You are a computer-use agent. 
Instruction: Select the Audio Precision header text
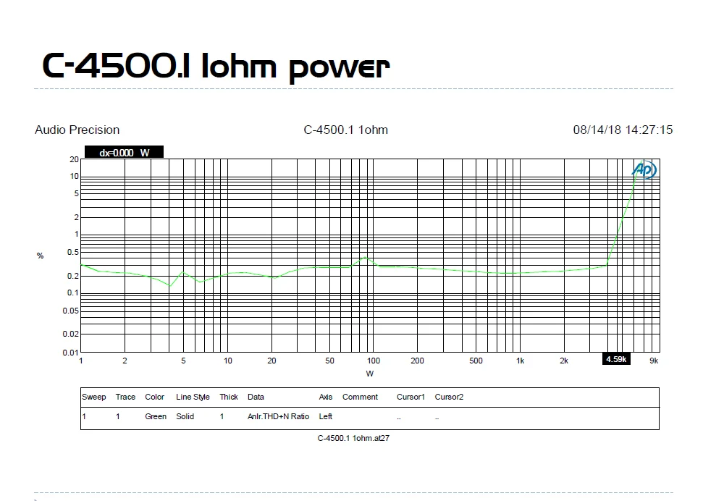click(77, 130)
